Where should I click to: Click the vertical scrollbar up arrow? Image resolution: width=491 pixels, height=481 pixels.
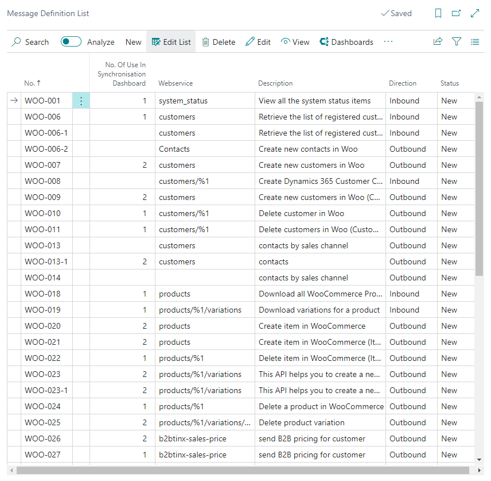[x=479, y=97]
